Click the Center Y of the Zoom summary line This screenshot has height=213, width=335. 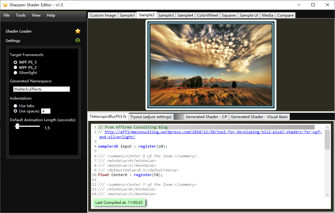tap(147, 184)
